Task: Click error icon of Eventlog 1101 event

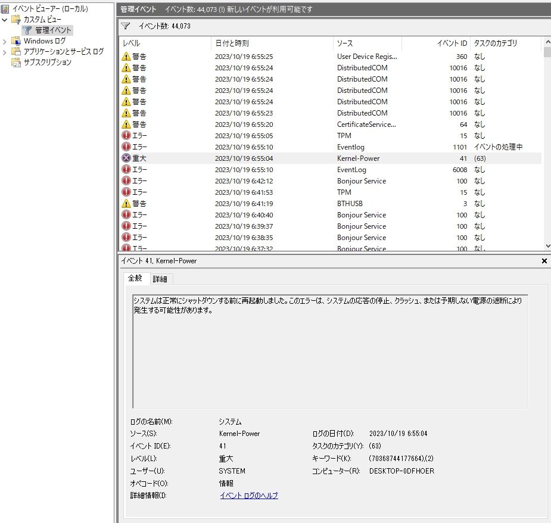Action: point(126,147)
